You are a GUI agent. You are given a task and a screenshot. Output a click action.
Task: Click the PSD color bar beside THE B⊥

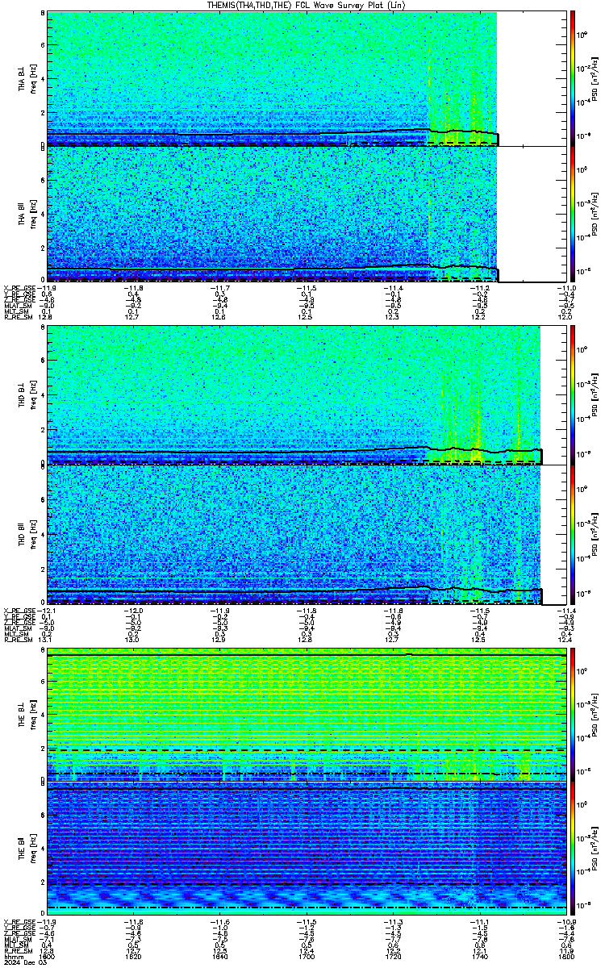point(573,714)
